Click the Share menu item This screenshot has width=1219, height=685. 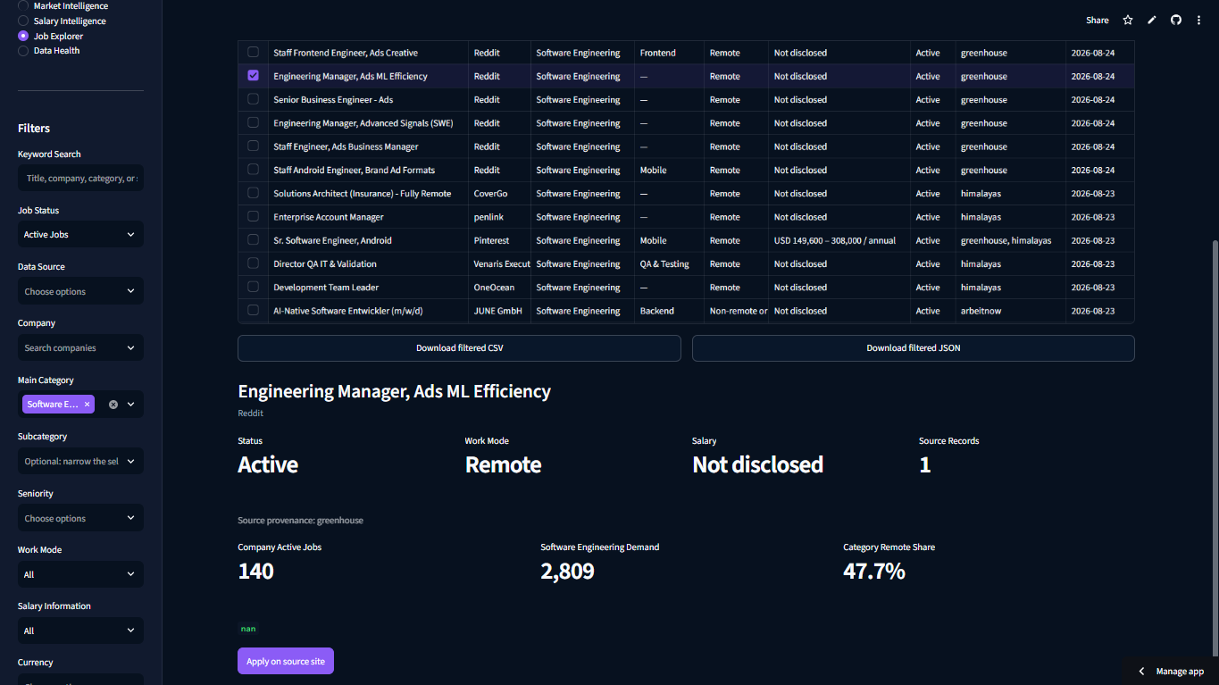click(1098, 20)
